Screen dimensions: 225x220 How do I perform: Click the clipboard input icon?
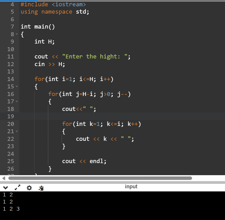41,188
